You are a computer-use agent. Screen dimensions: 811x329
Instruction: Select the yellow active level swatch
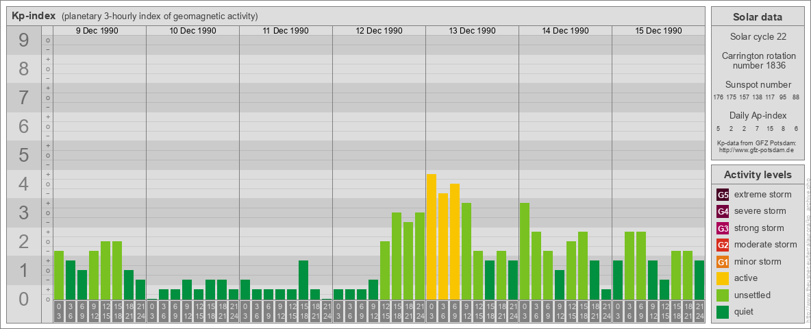click(723, 278)
